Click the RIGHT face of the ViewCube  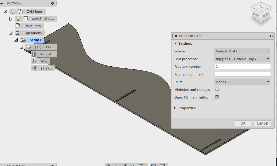(x=266, y=15)
